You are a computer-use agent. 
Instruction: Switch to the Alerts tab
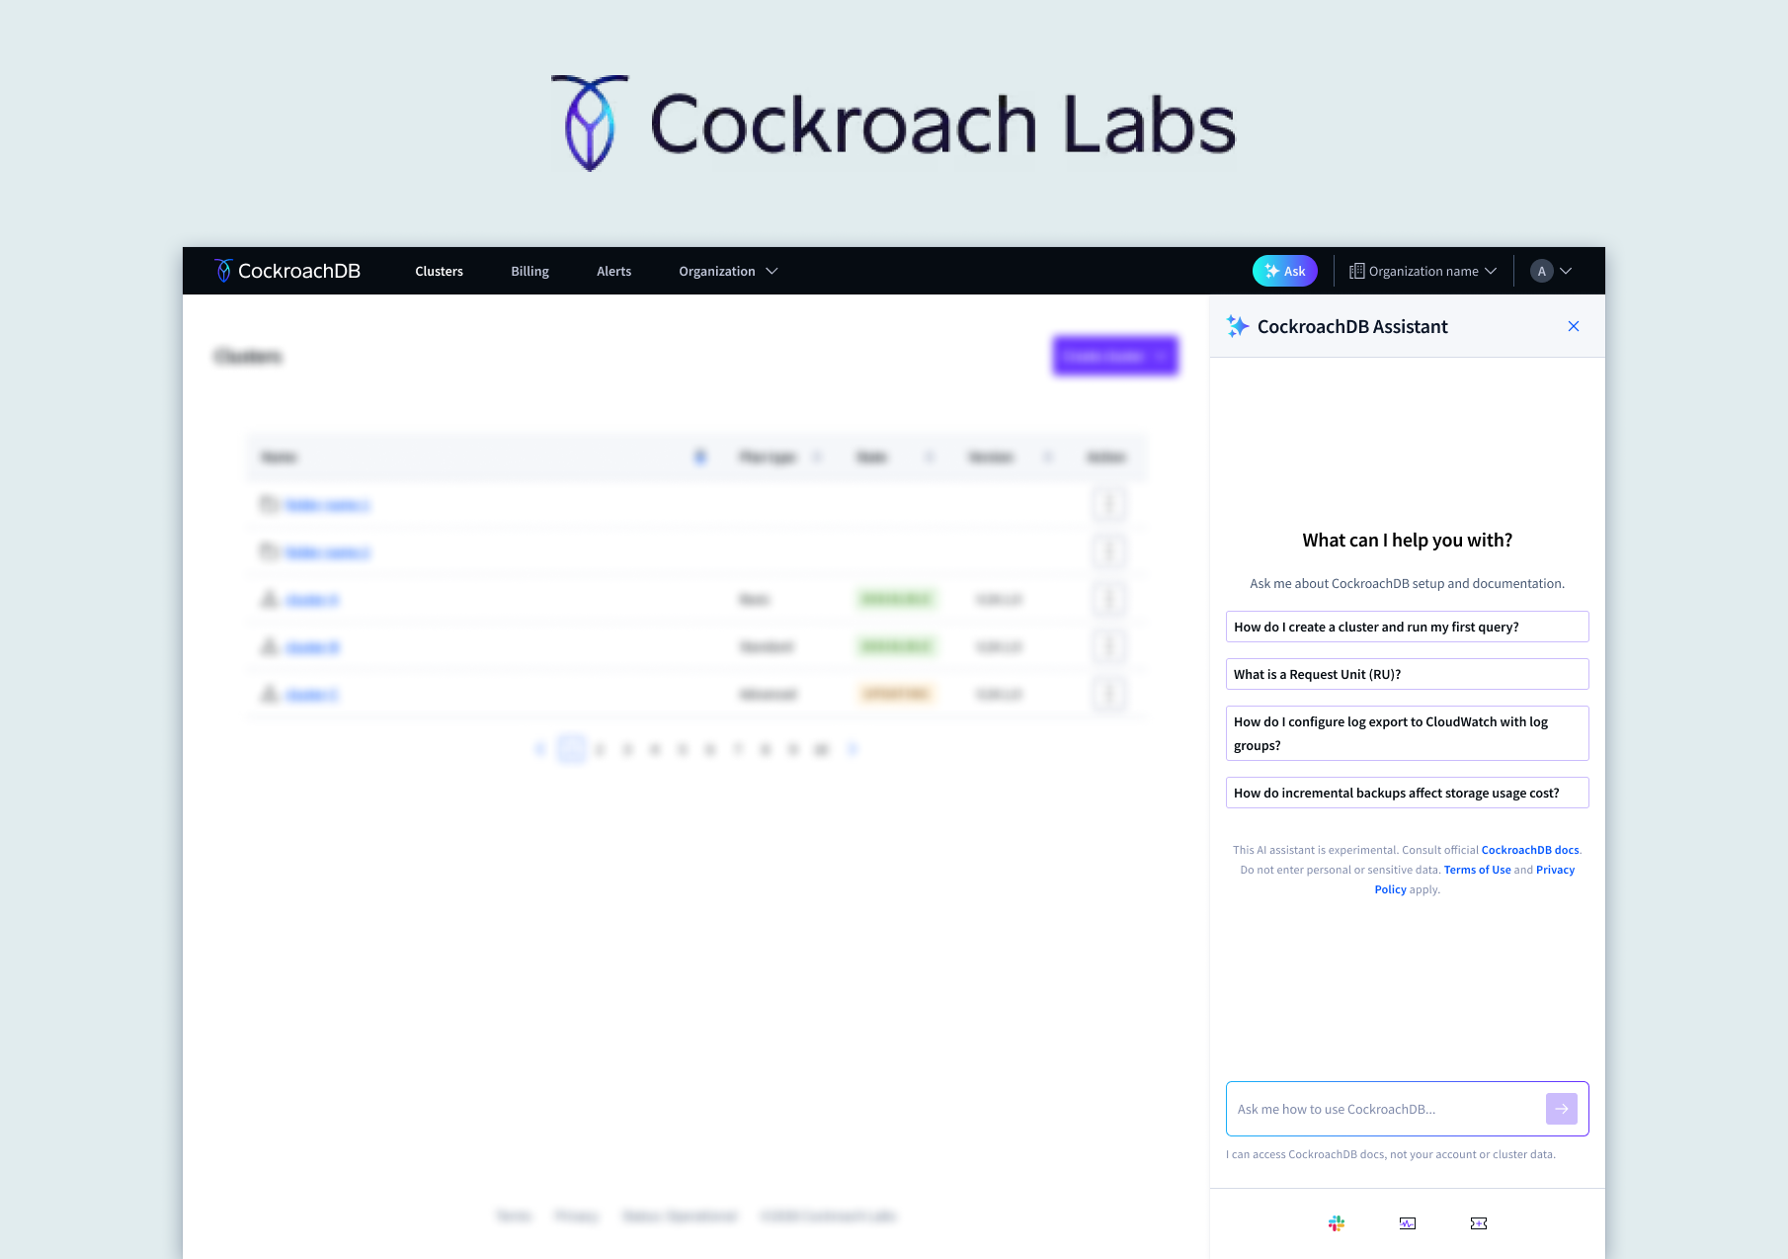pos(613,271)
